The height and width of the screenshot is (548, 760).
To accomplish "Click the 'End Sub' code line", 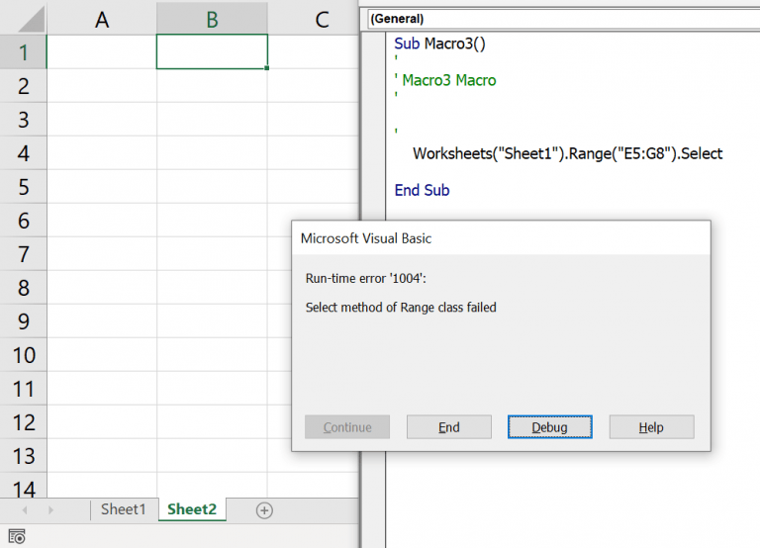I will coord(423,191).
